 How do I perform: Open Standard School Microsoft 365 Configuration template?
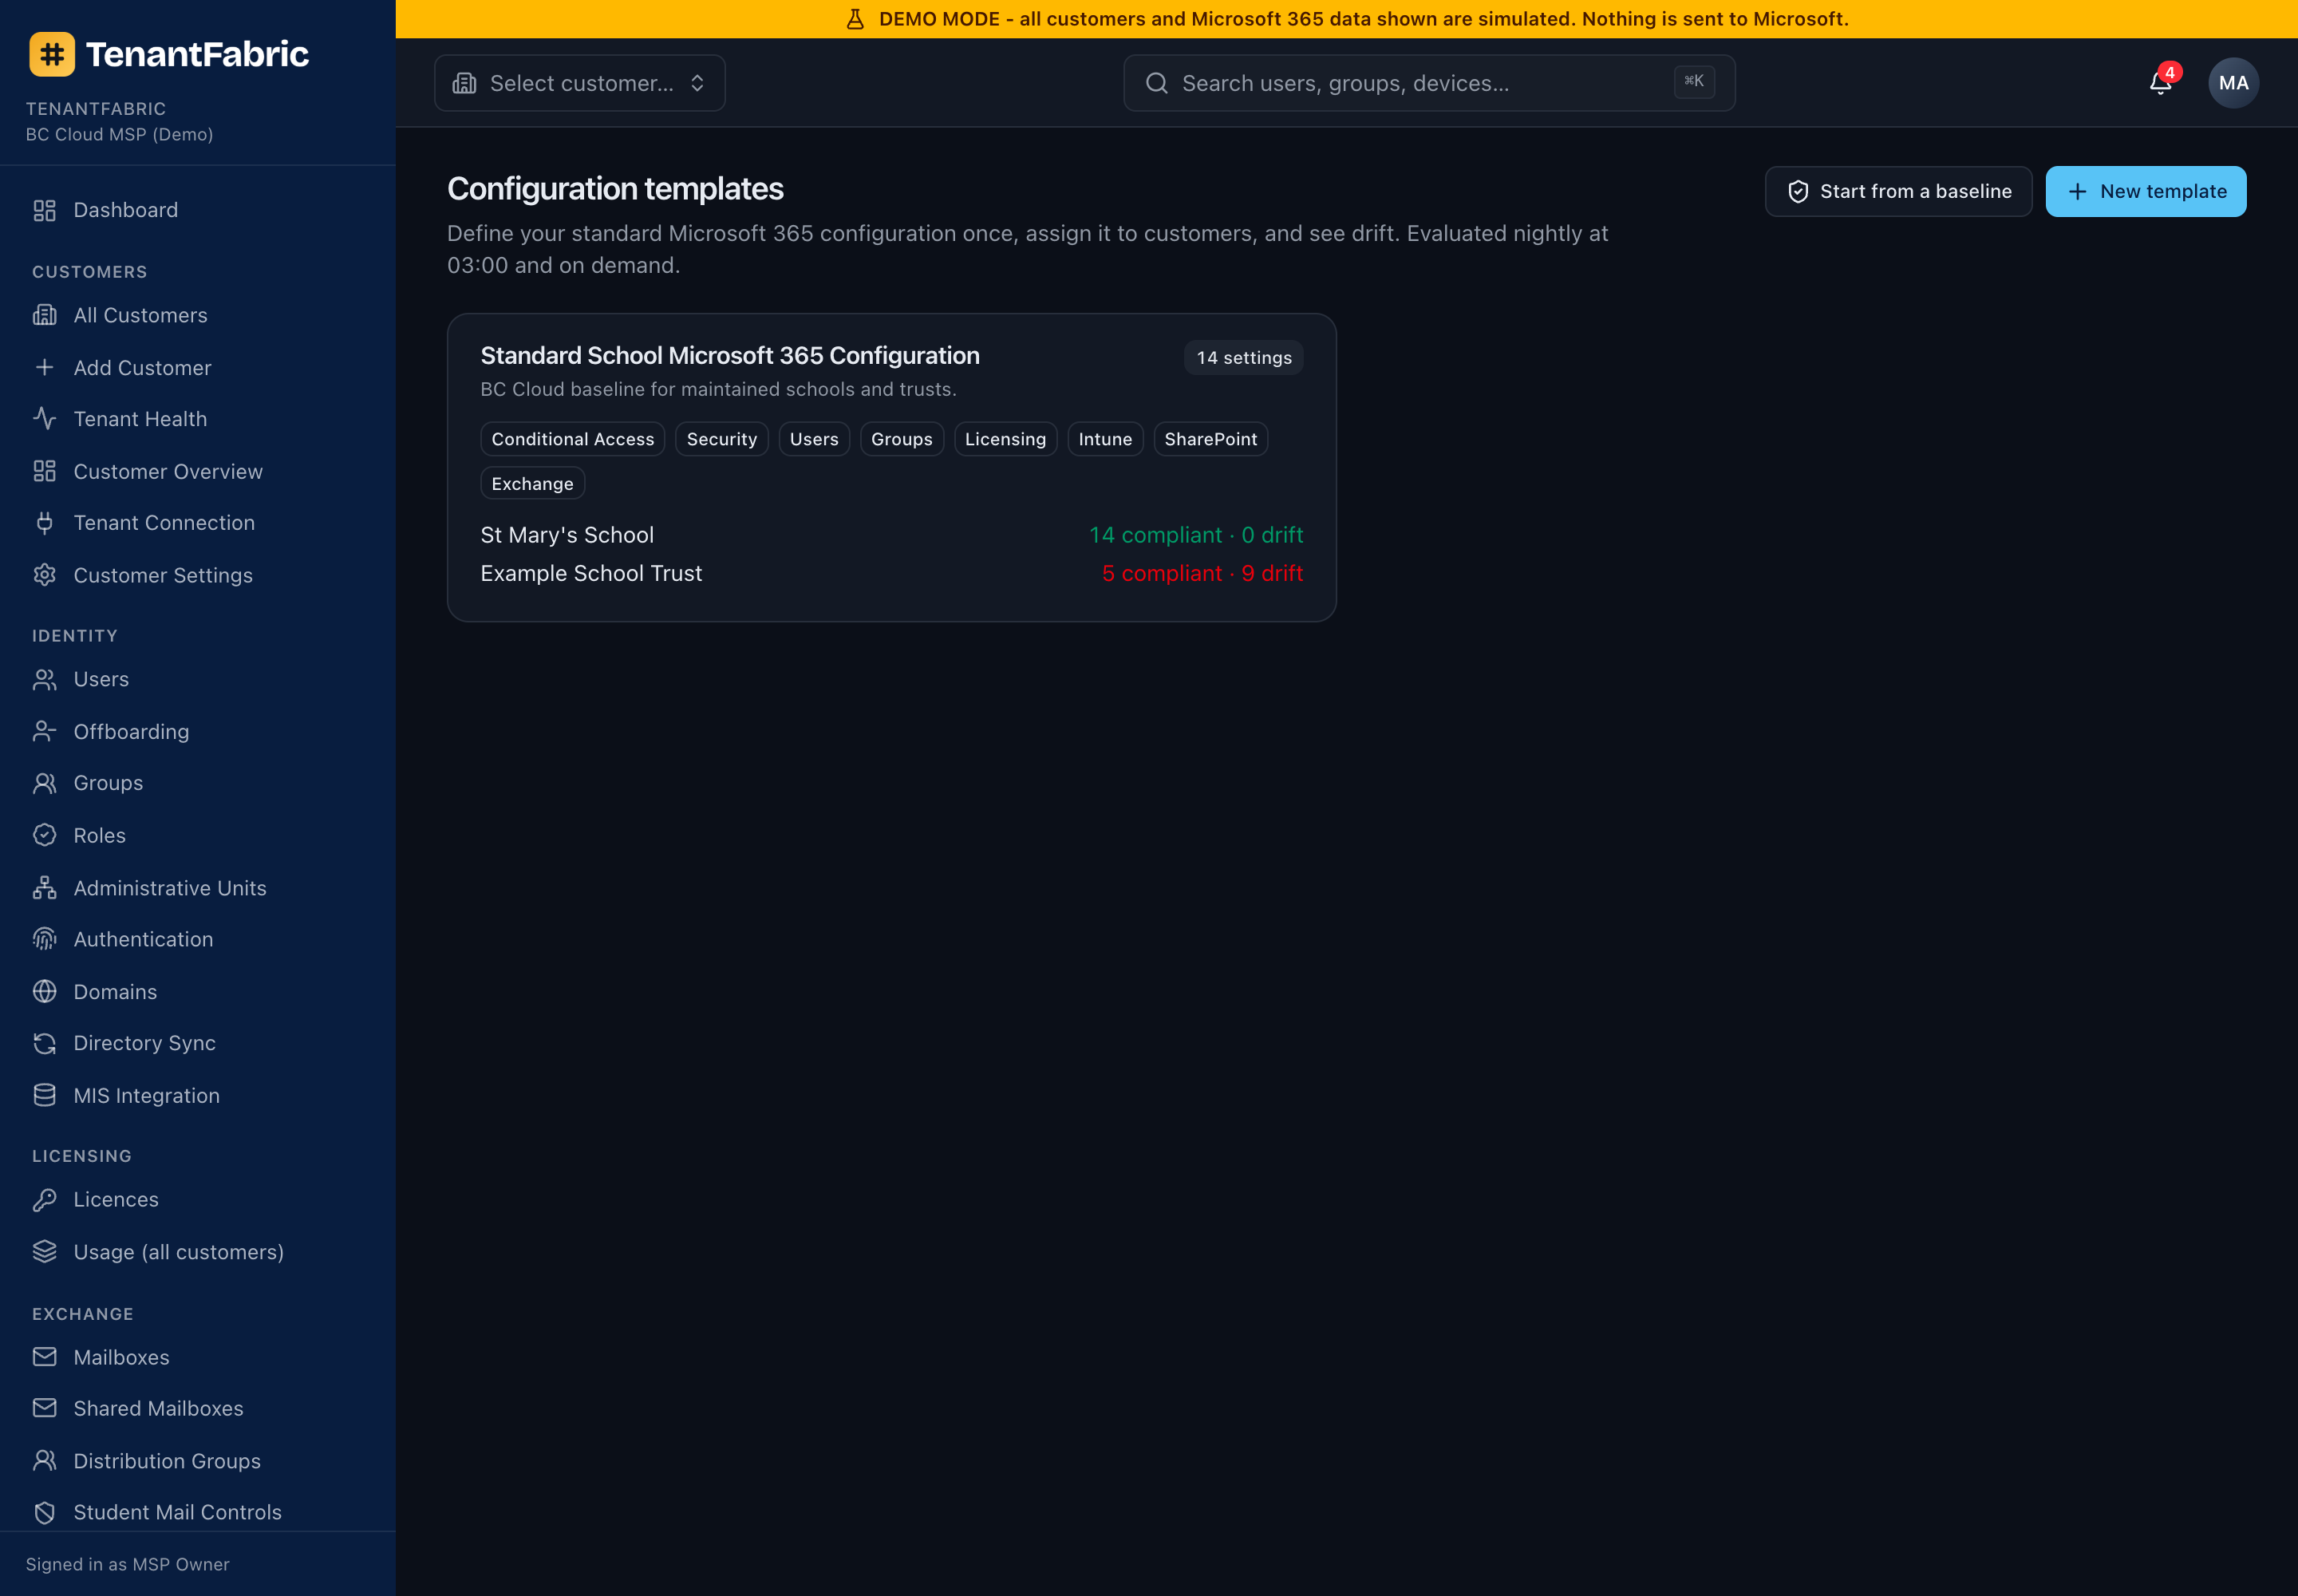click(x=729, y=355)
